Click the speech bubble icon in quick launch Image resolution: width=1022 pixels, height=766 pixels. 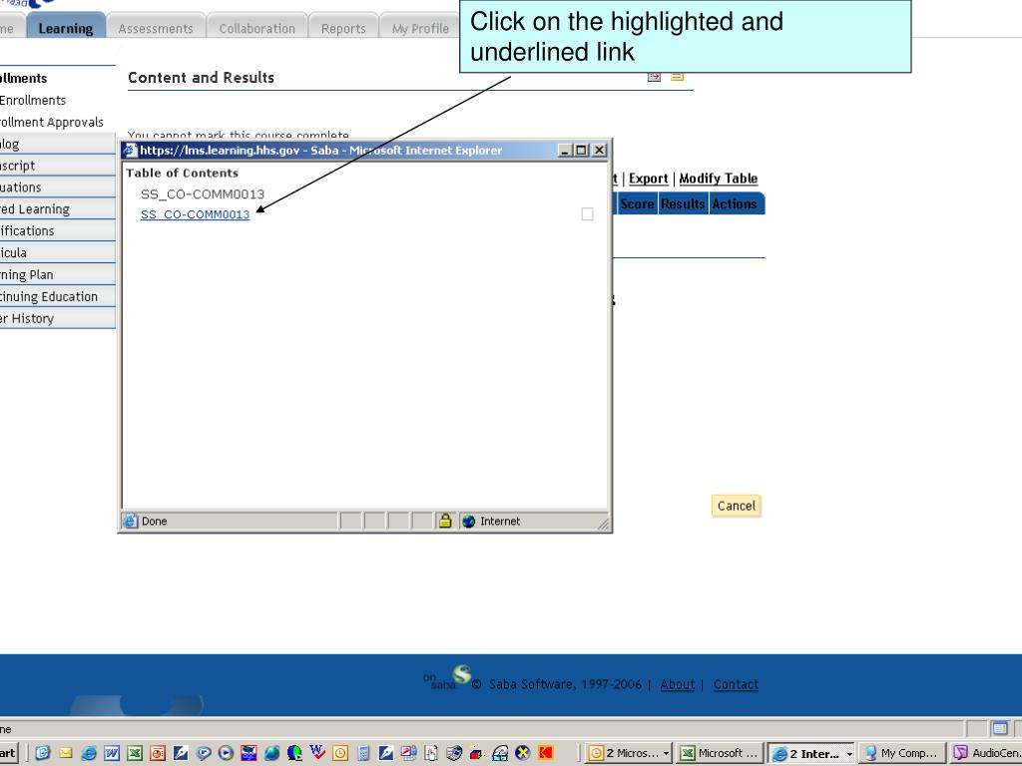coord(204,753)
